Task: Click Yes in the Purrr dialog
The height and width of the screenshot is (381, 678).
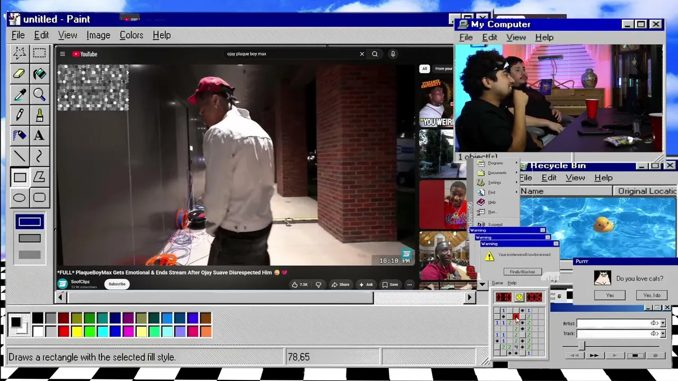Action: [610, 295]
